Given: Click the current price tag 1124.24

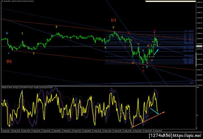Looking at the screenshot, I should [199, 46].
